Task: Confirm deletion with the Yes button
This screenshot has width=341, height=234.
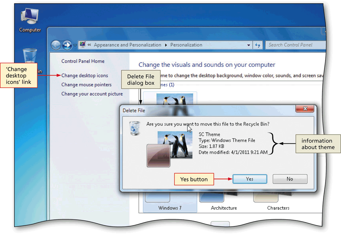Action: [250, 179]
